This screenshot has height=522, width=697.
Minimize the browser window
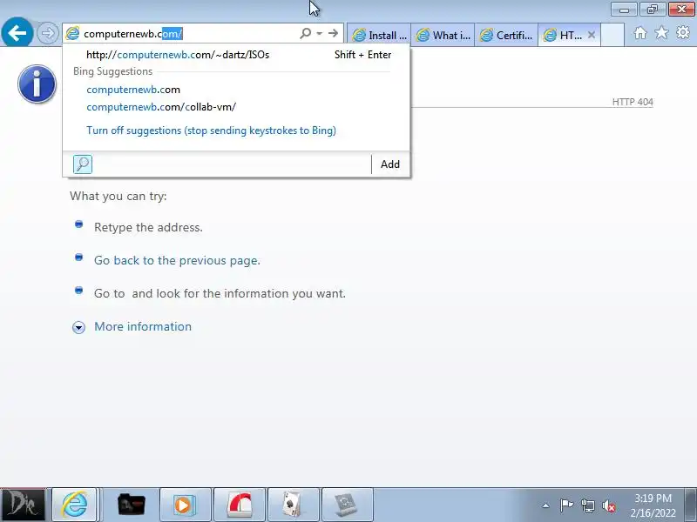(x=624, y=10)
